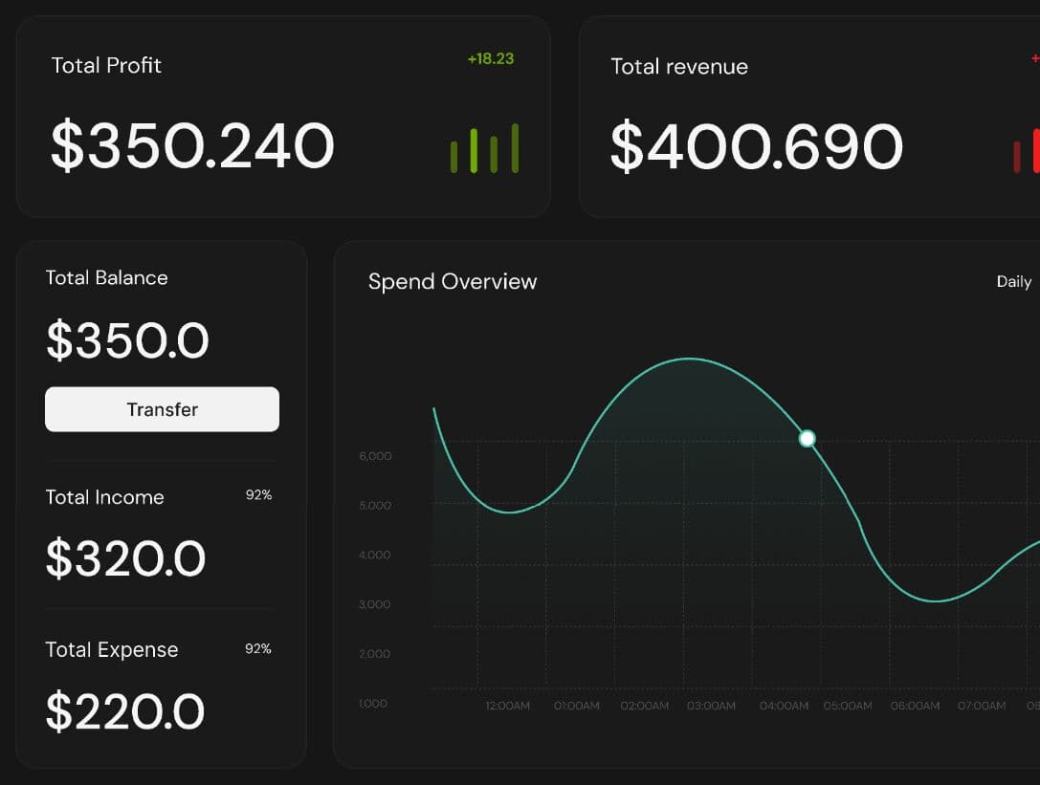Click the +18.23 profit change indicator
The width and height of the screenshot is (1040, 785).
coord(490,59)
